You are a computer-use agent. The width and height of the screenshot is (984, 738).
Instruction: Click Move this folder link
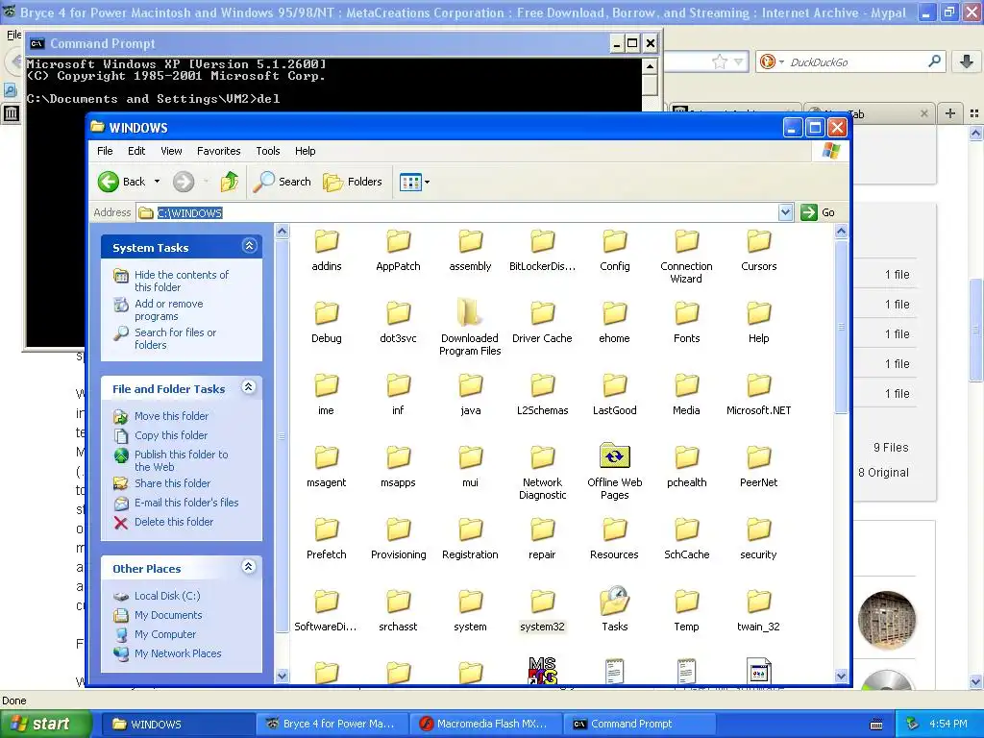[171, 416]
